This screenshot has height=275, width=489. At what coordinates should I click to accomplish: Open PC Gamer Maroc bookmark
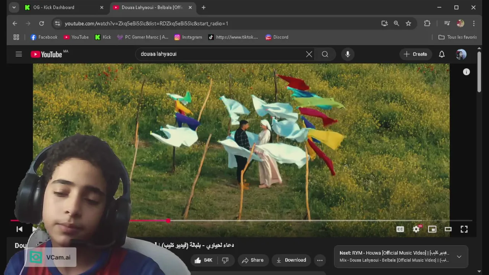click(x=143, y=37)
